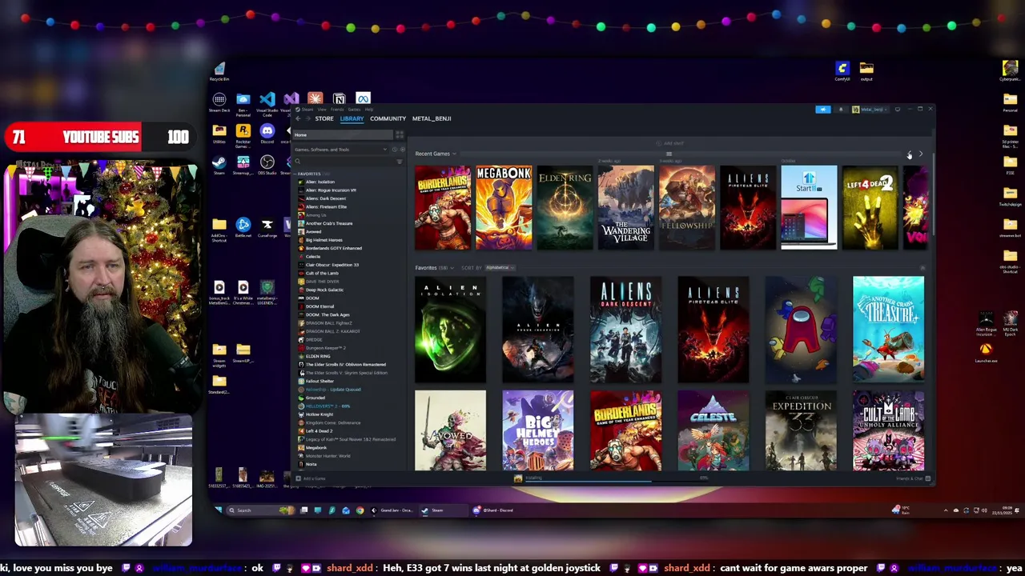Image resolution: width=1025 pixels, height=576 pixels.
Task: Open the METAL_BENJI profile tab
Action: (x=432, y=118)
